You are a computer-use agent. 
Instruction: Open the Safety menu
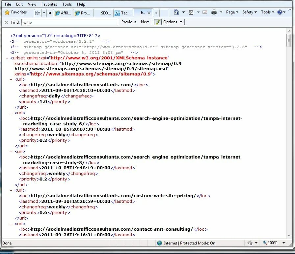[250, 12]
